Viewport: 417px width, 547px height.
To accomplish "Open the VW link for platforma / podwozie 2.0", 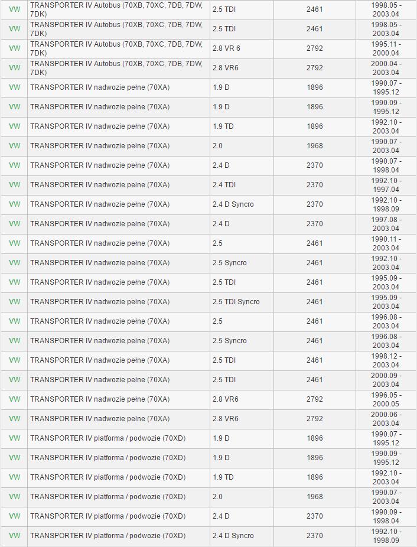I will [x=15, y=497].
